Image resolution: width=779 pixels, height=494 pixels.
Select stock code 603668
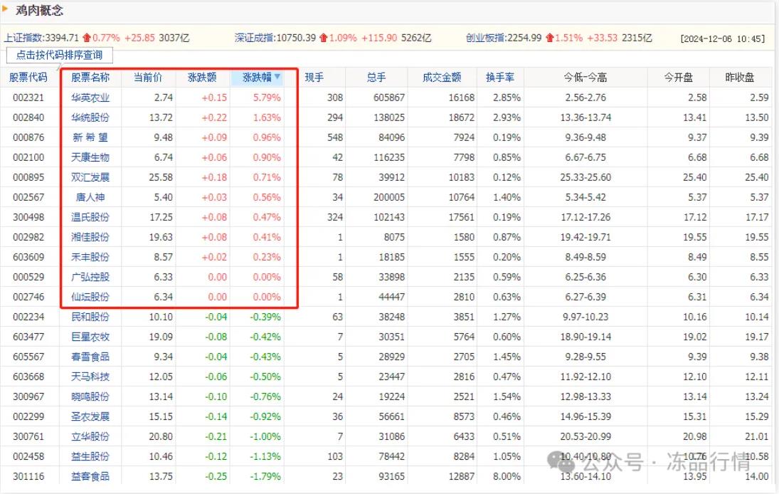click(28, 377)
